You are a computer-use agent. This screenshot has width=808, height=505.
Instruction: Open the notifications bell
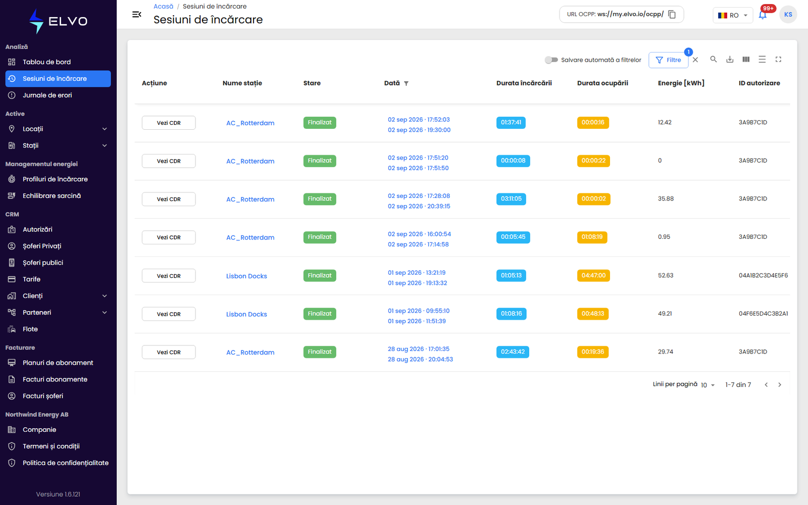point(763,15)
